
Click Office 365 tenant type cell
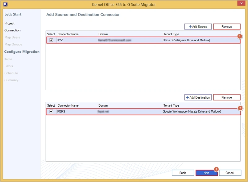point(186,40)
